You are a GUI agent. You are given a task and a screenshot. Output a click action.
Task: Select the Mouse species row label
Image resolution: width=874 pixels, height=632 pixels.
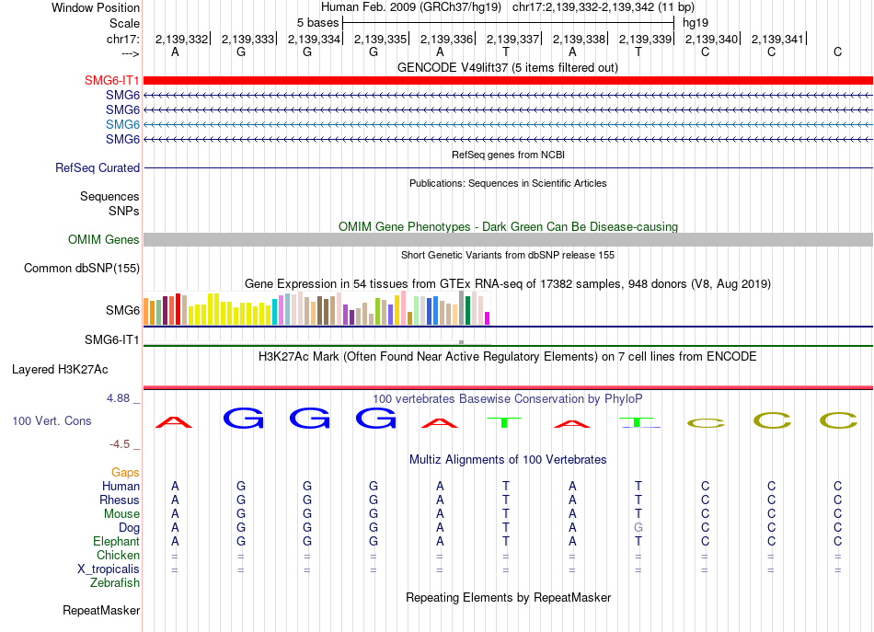tap(121, 514)
